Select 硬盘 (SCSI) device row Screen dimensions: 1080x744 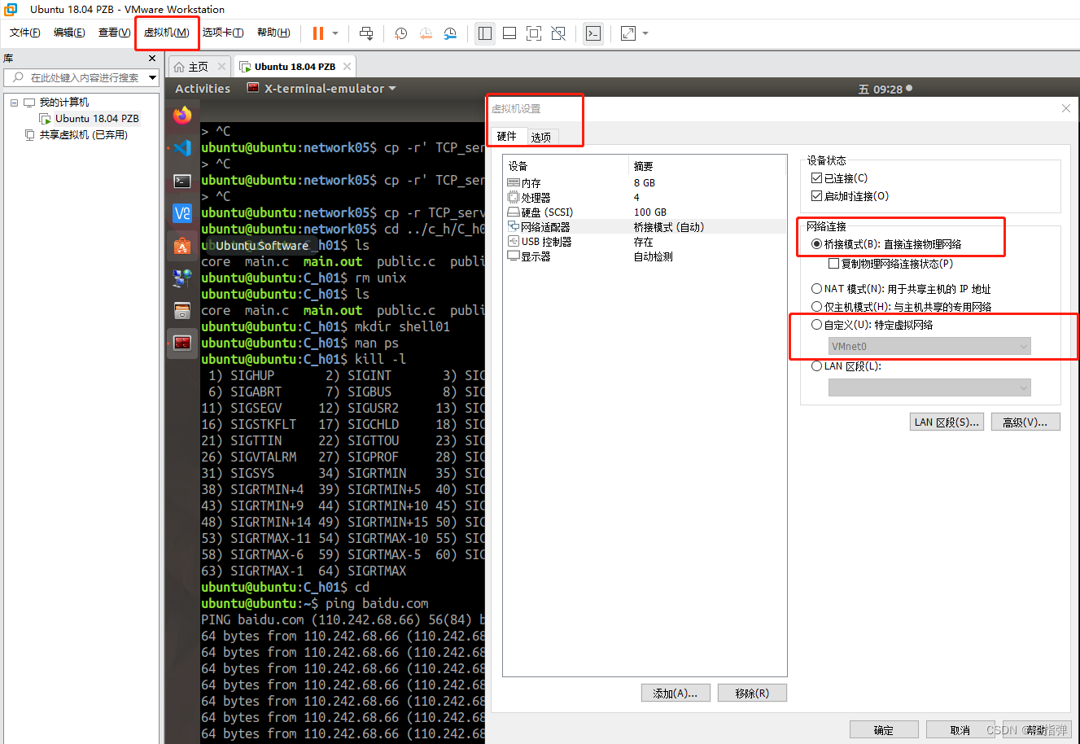tap(645, 212)
